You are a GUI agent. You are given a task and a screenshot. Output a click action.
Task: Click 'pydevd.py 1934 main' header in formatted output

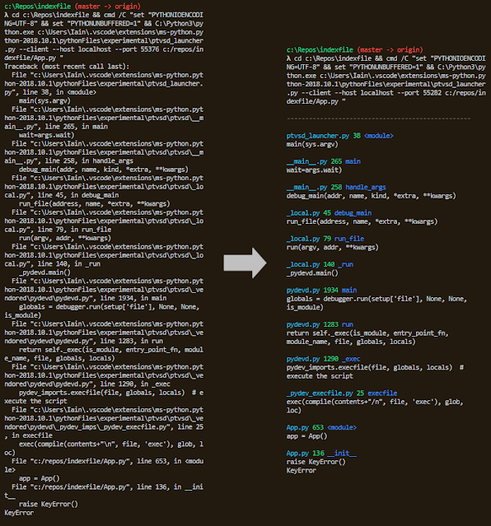point(322,291)
